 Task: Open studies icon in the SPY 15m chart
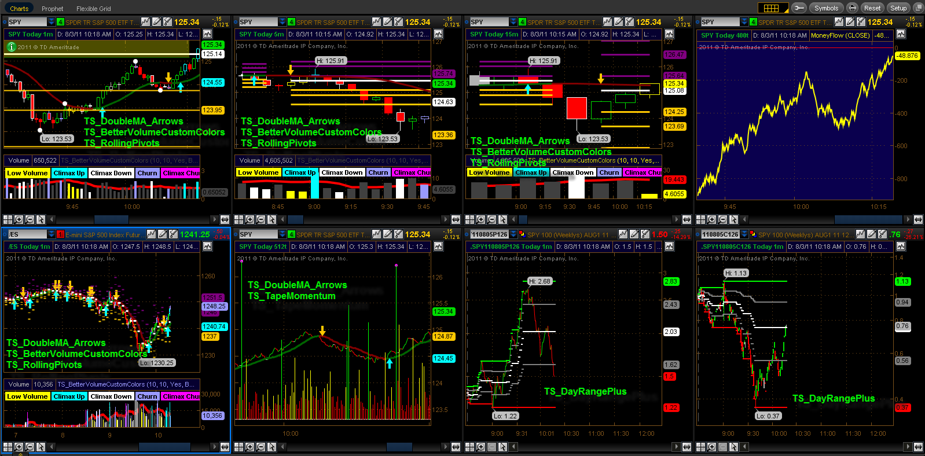[629, 22]
